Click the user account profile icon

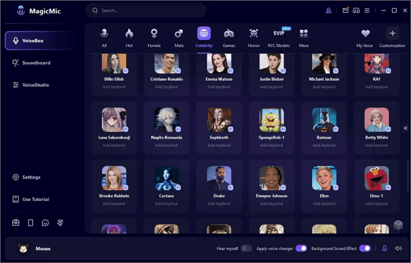[x=329, y=11]
